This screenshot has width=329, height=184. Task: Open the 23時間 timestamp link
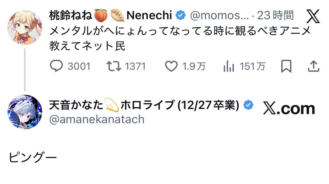pyautogui.click(x=275, y=16)
